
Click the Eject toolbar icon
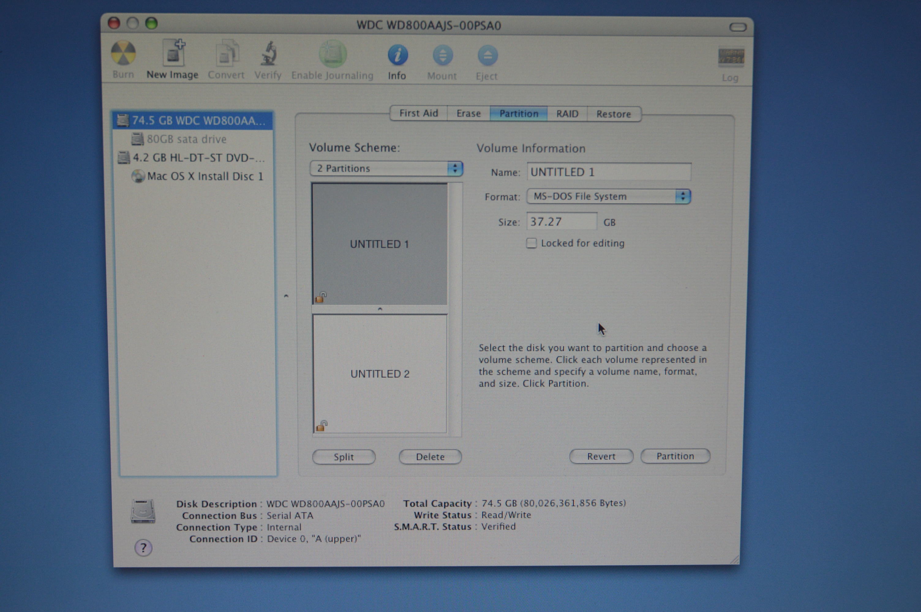[x=487, y=56]
